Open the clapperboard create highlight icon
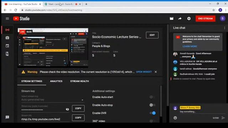228x128 pixels. 172,18
